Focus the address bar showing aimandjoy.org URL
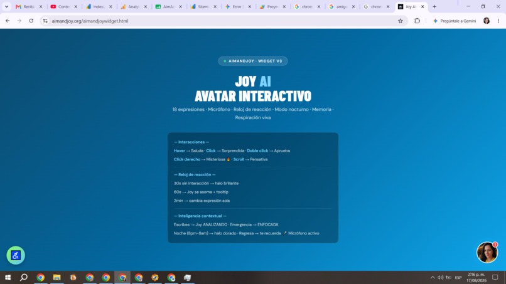 coord(223,21)
